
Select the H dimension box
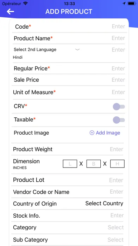coord(117,164)
